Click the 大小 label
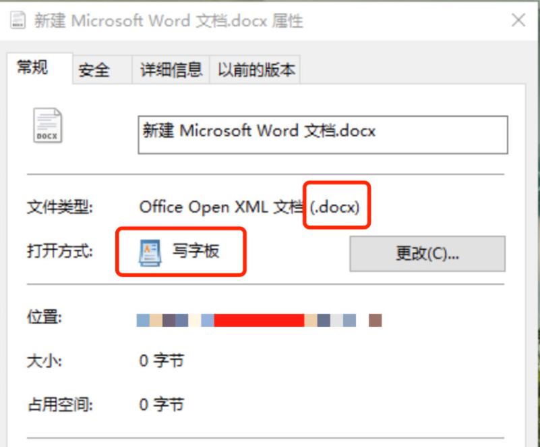This screenshot has height=447, width=540. click(x=44, y=361)
